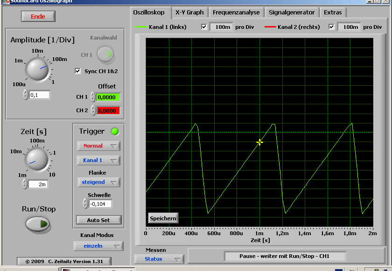Click the dotted trigger level line in plot

click(259, 132)
